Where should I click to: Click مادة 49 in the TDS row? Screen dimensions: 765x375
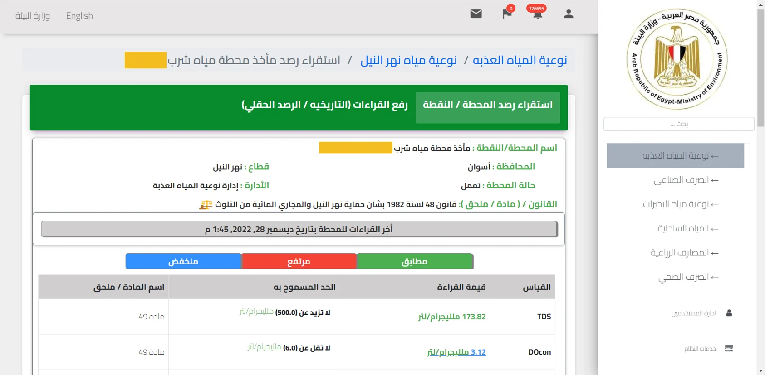[152, 317]
